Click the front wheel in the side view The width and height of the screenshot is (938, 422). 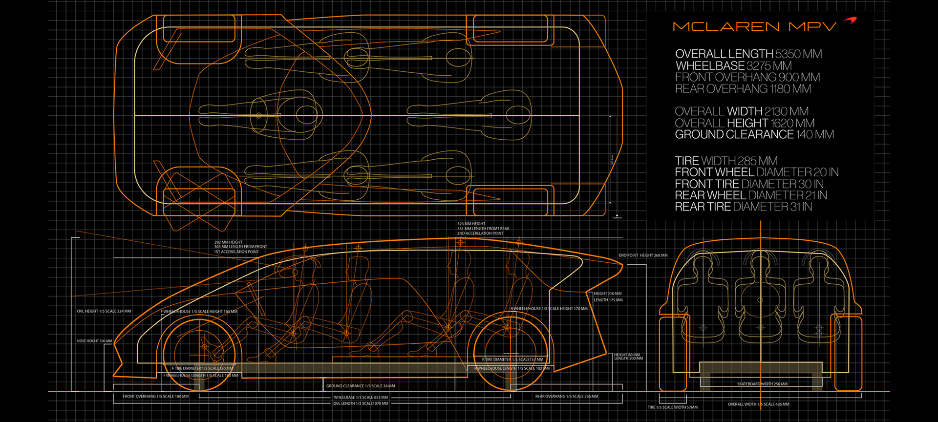[200, 355]
